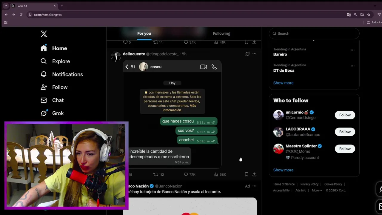Click install app icon in address bar

coord(362,15)
